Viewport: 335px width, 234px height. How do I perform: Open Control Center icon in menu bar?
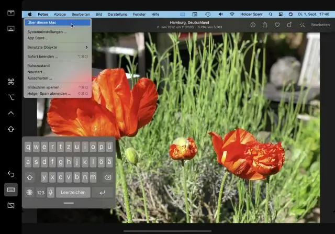click(281, 14)
